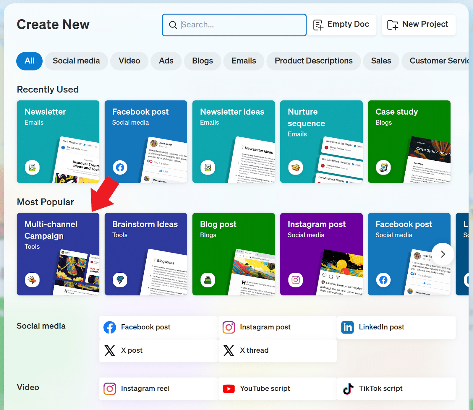Select the Product Descriptions filter tab

(x=314, y=61)
